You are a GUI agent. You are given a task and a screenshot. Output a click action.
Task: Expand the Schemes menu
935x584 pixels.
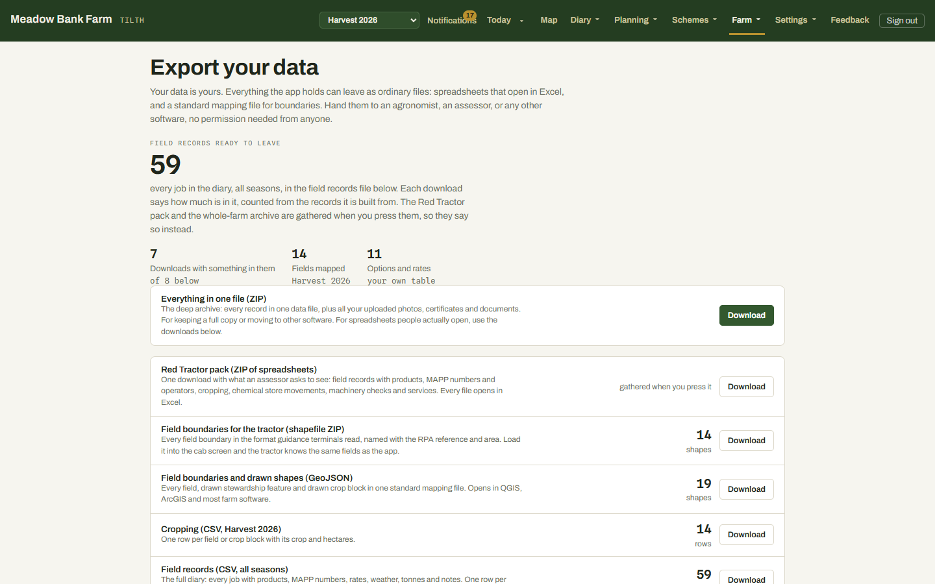pos(694,20)
